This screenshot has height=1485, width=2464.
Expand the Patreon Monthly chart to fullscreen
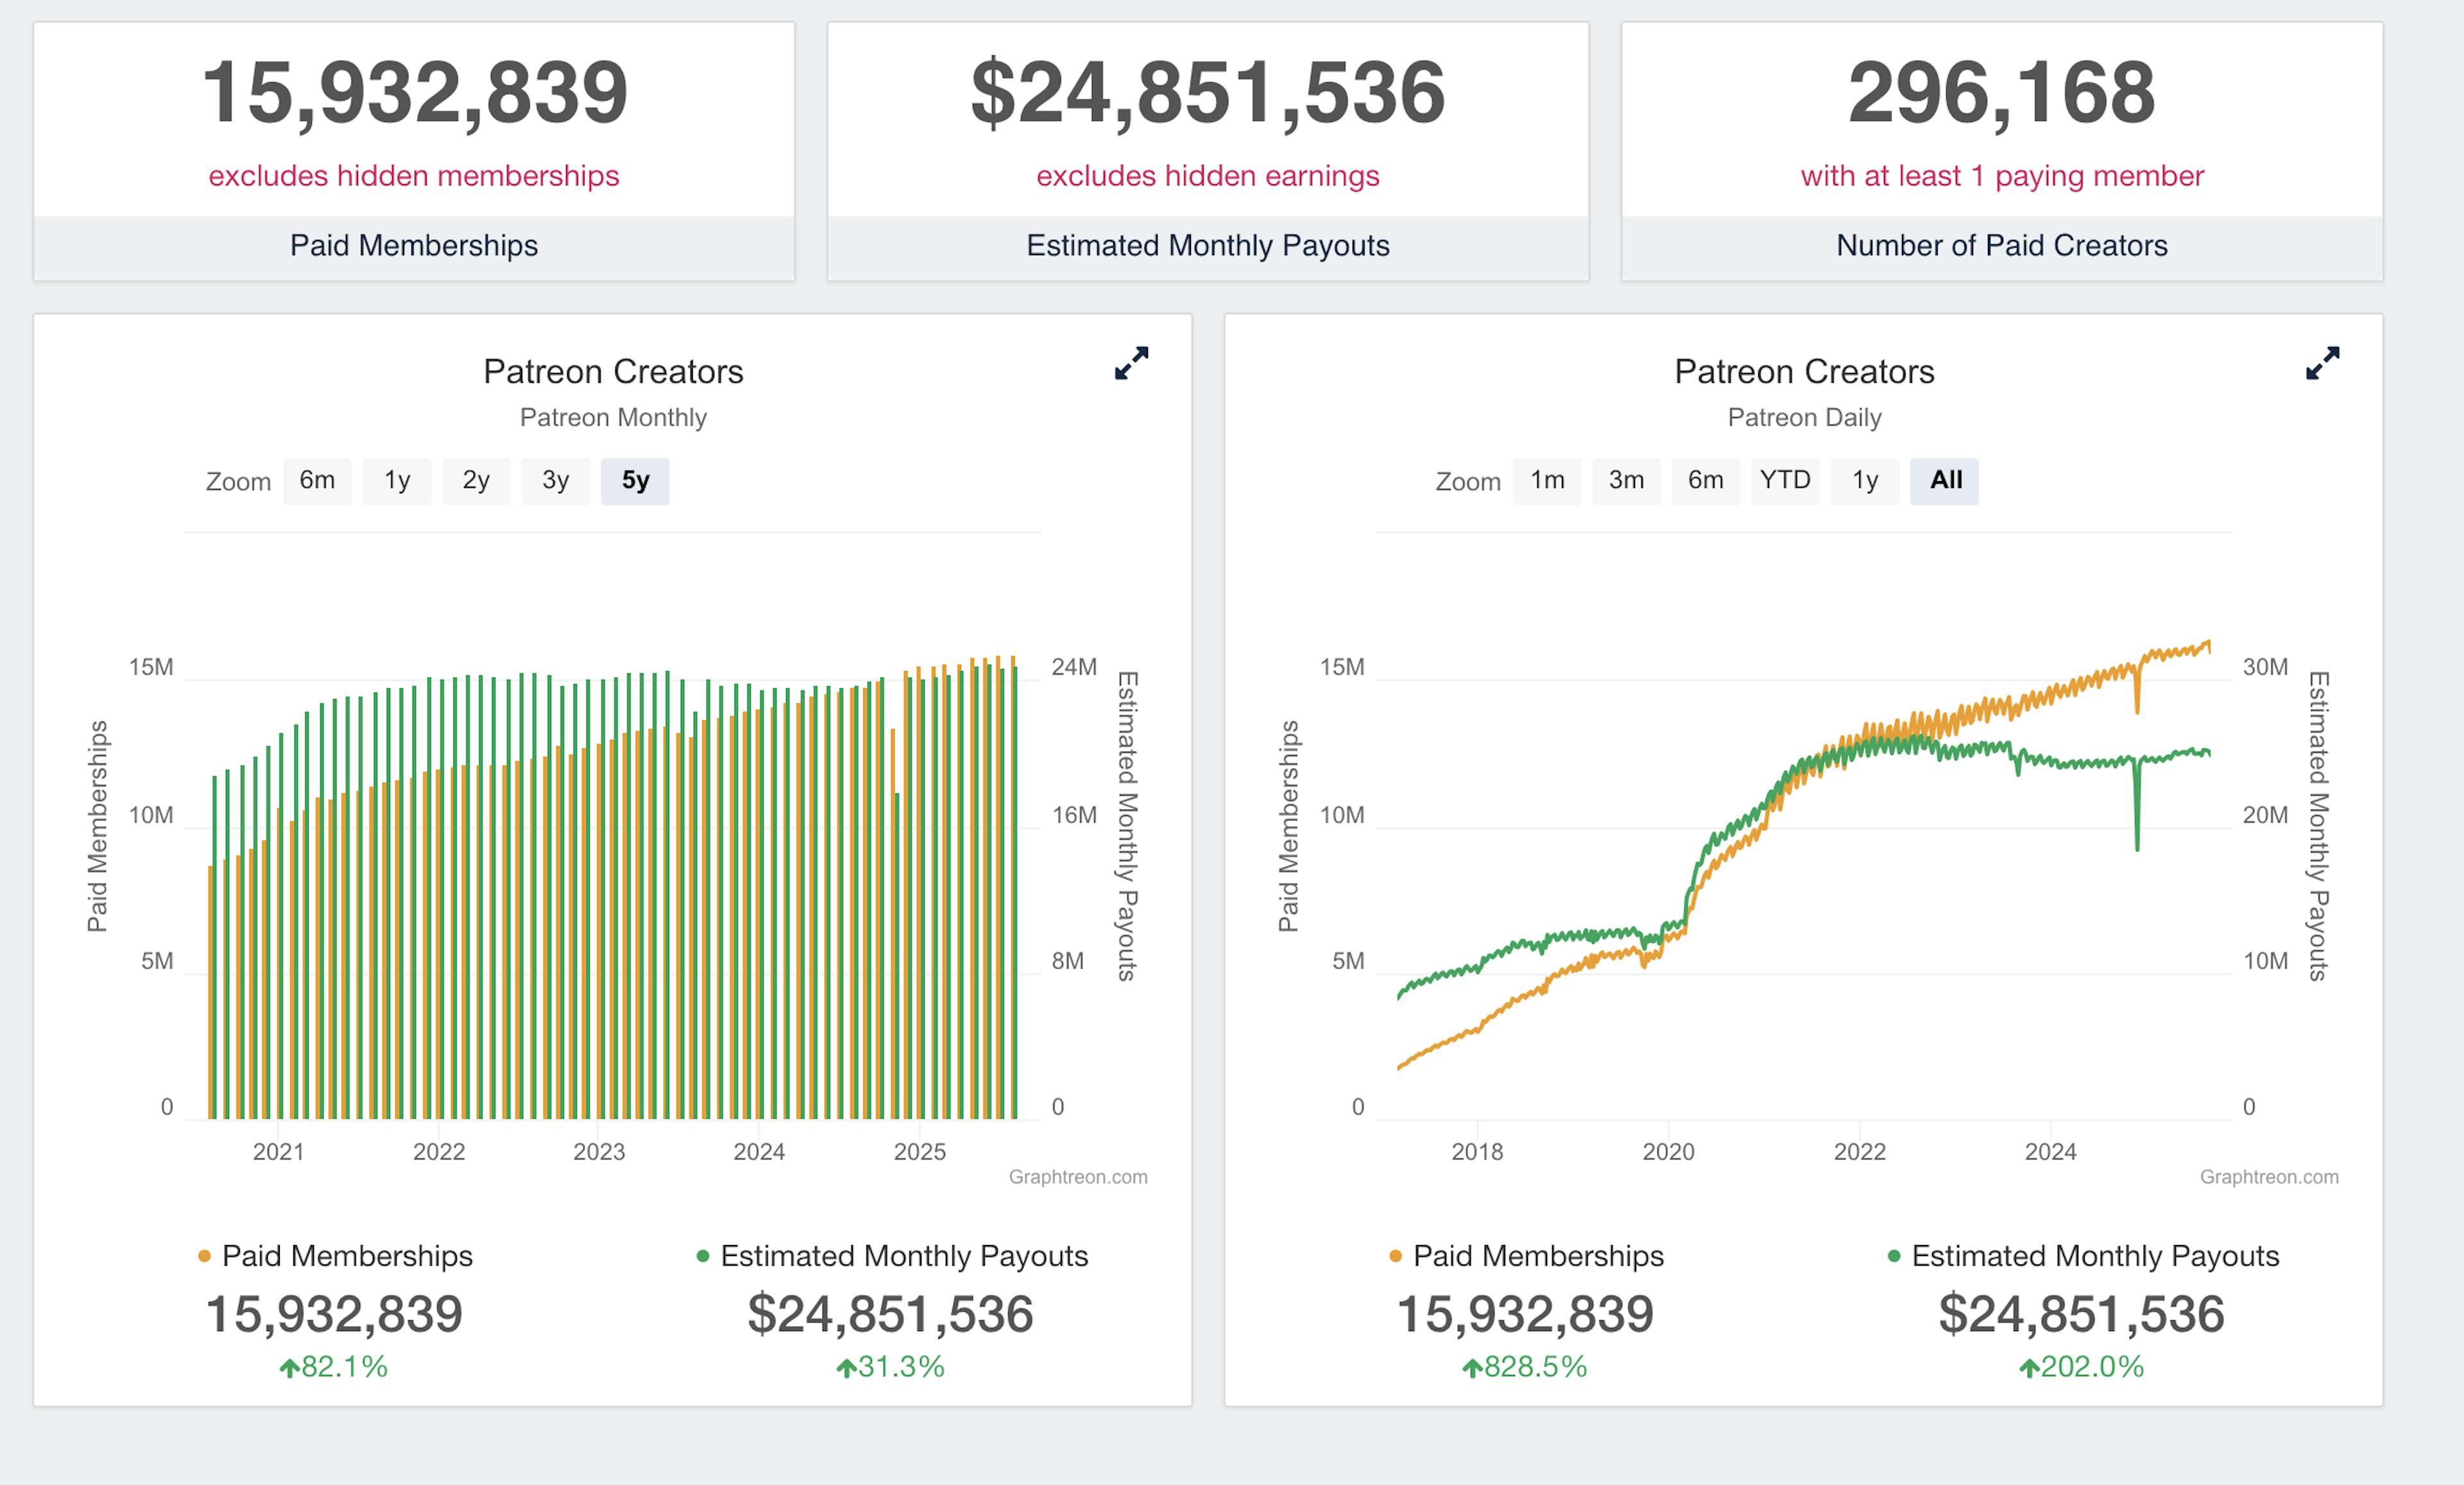(1133, 364)
